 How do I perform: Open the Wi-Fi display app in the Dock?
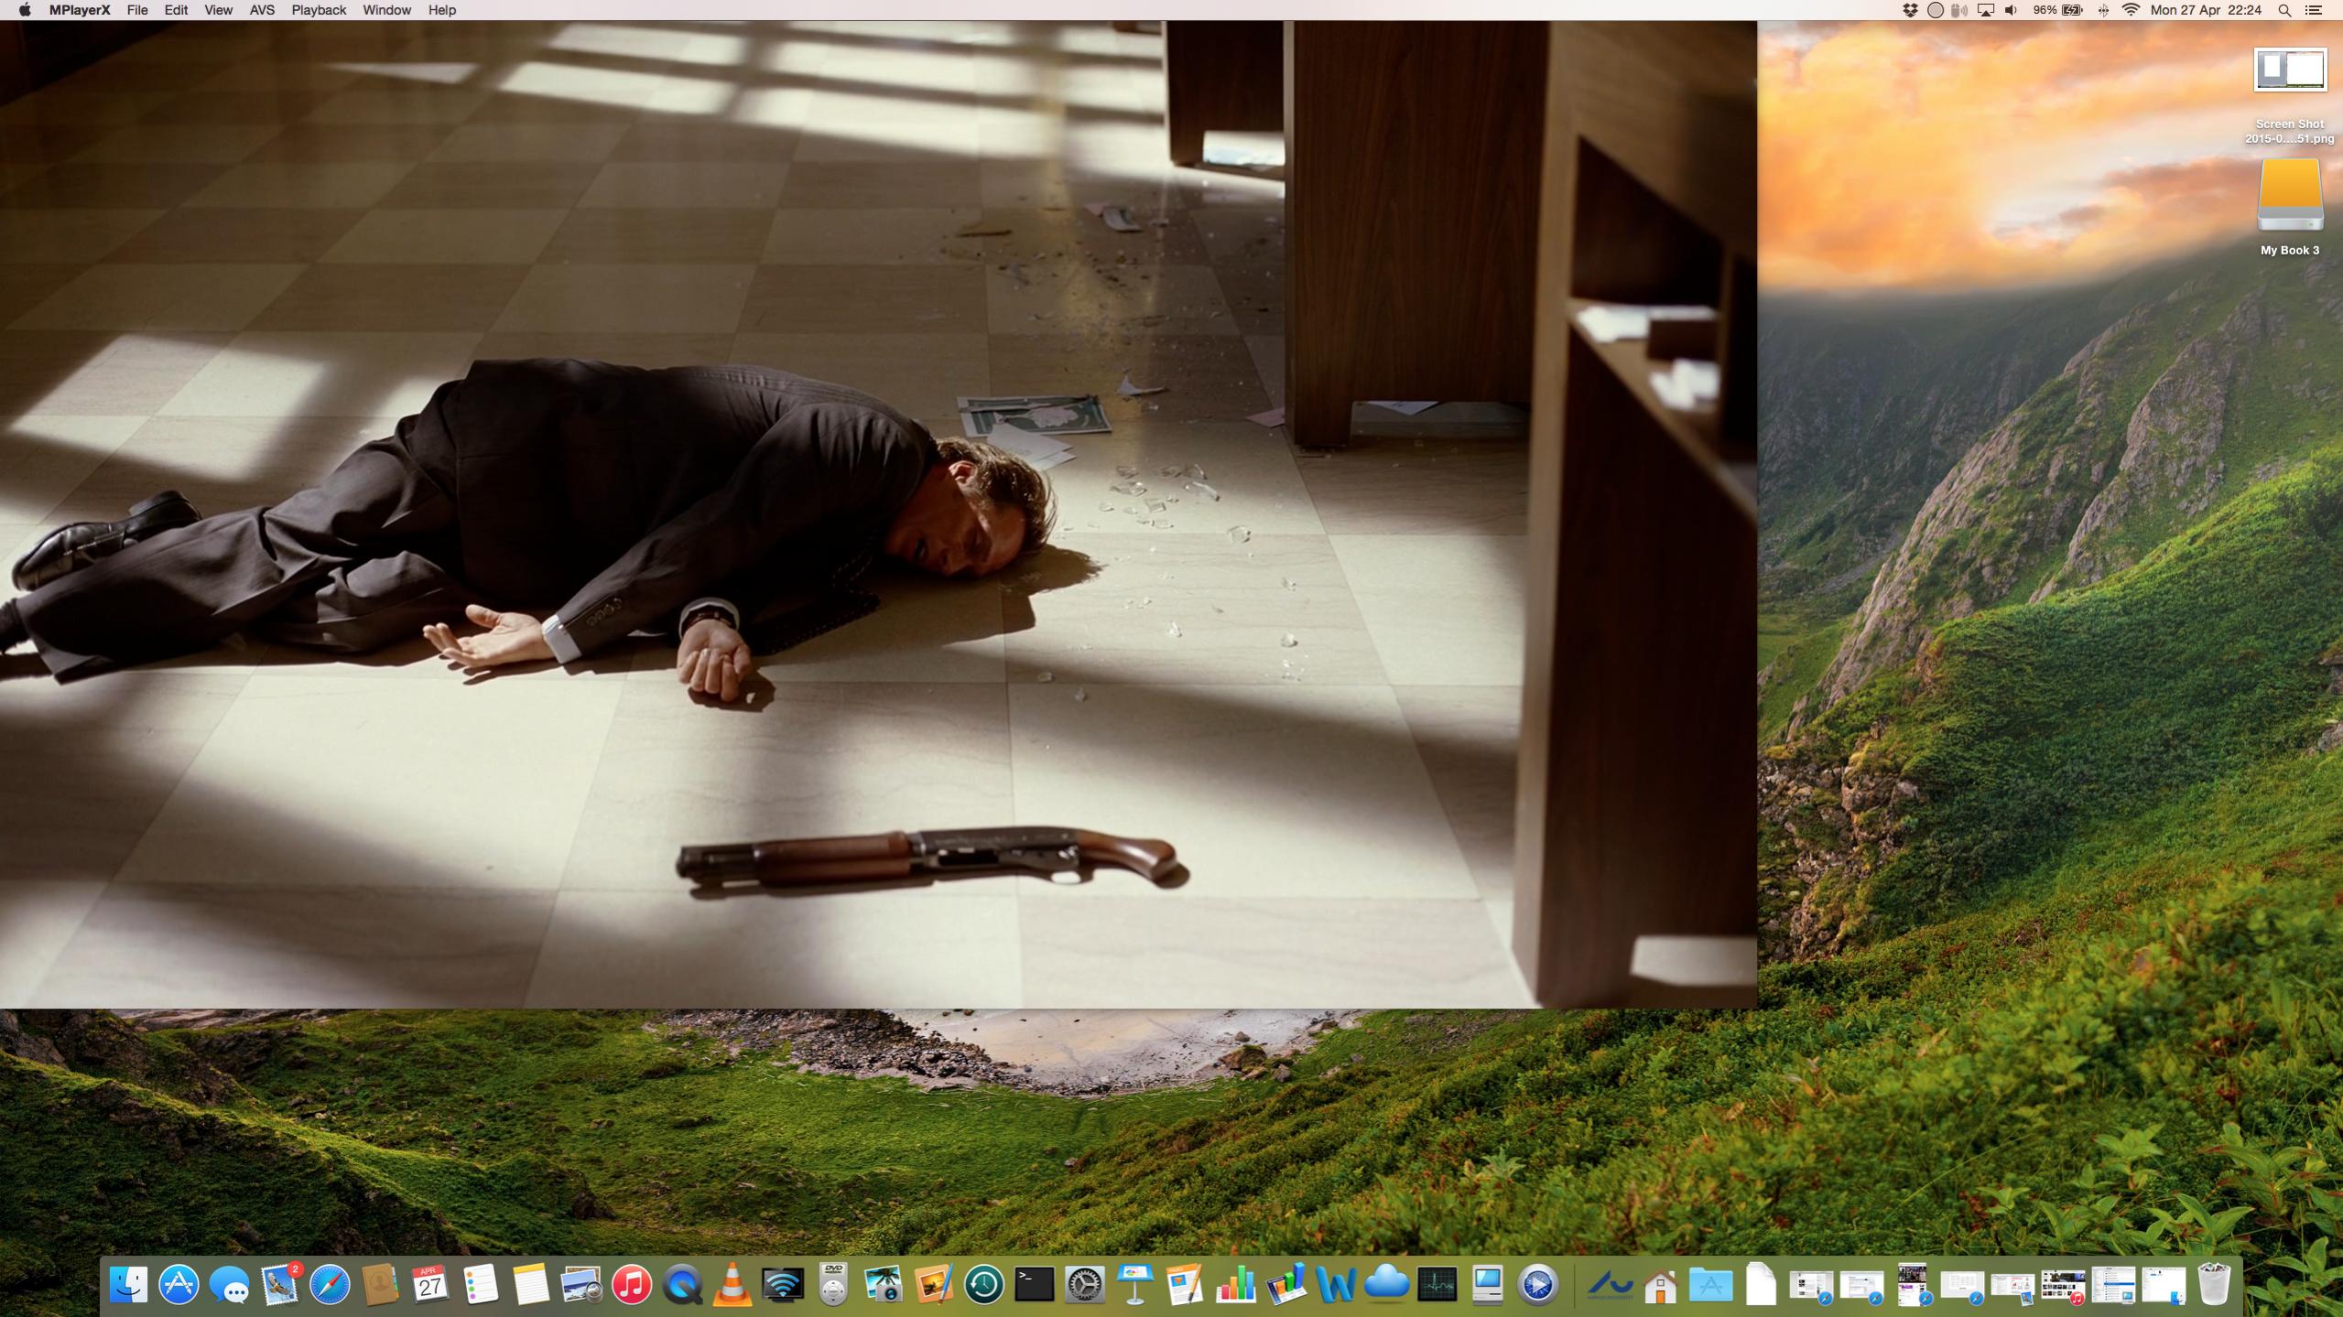tap(783, 1285)
